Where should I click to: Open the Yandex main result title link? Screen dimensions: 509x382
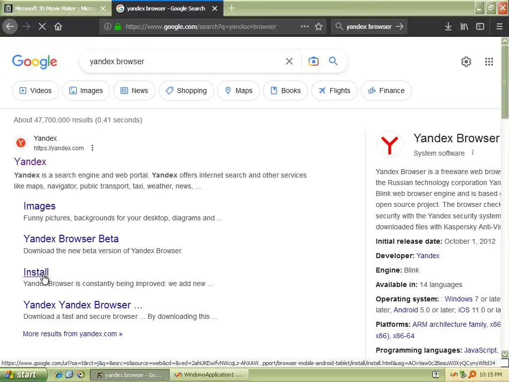click(30, 162)
